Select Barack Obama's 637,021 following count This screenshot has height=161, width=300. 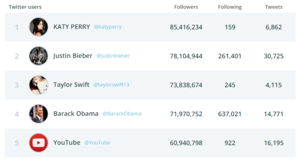tap(230, 114)
